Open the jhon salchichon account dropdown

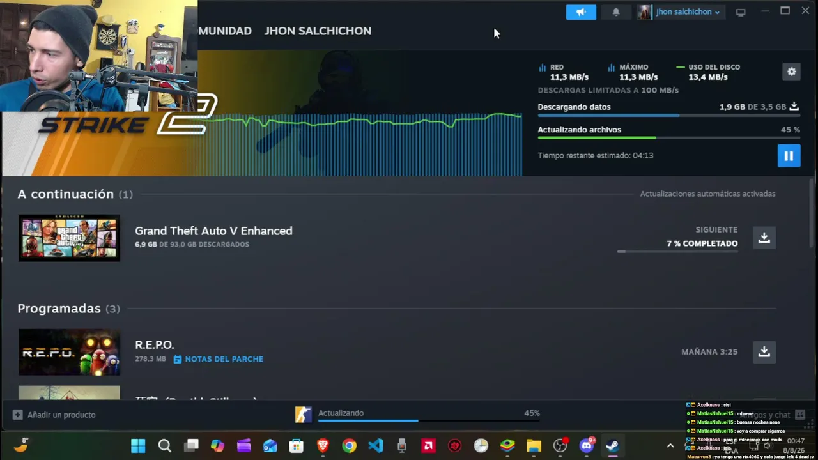(x=688, y=12)
